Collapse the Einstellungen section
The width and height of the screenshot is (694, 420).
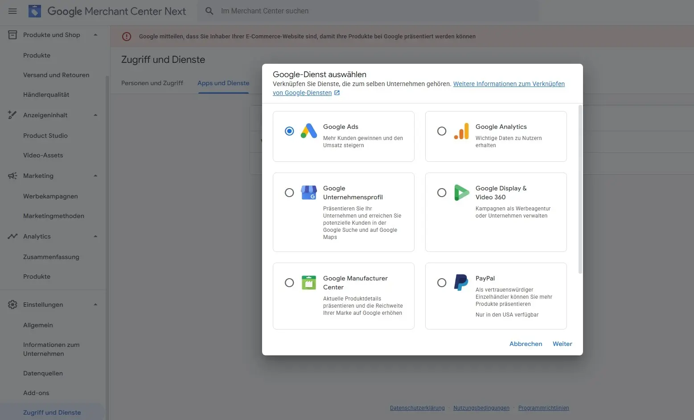coord(95,305)
